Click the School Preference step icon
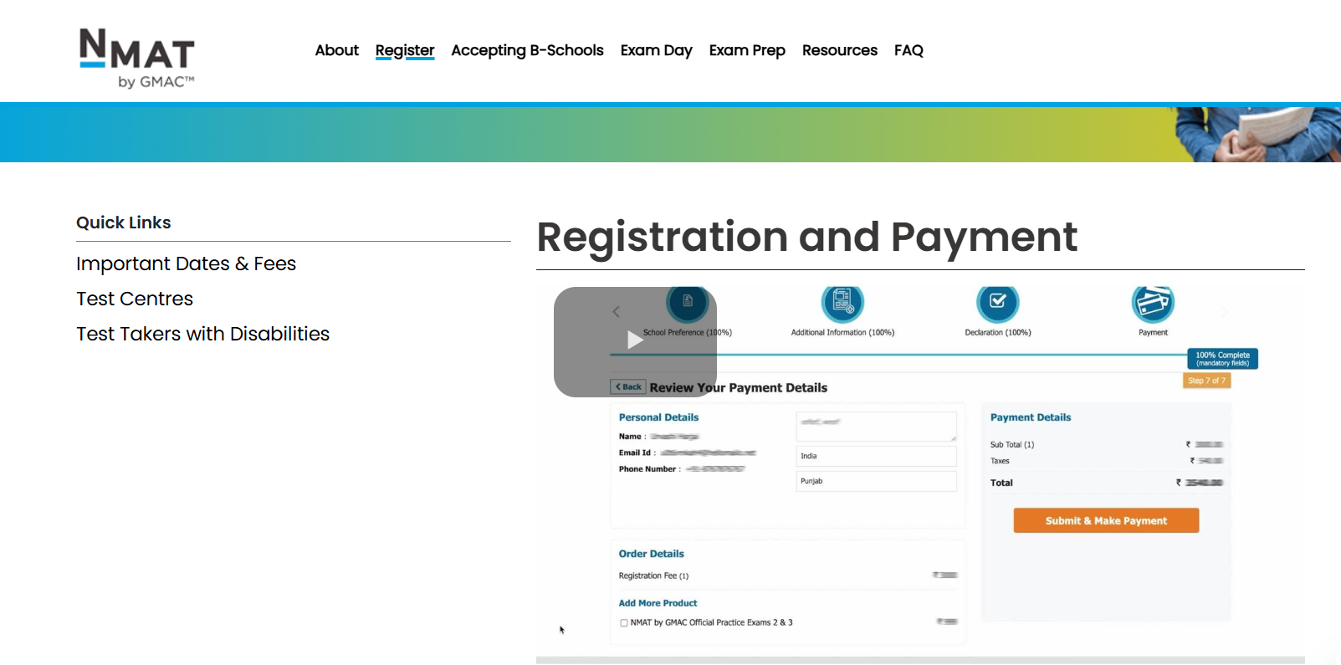The width and height of the screenshot is (1341, 665). click(x=688, y=302)
